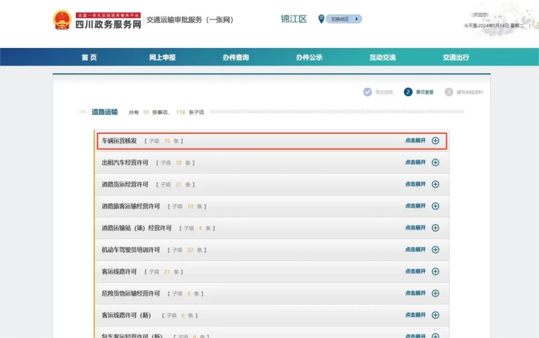Click the 118 sub-items count

(181, 112)
